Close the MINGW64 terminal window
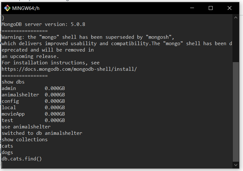The width and height of the screenshot is (243, 171). [x=230, y=8]
